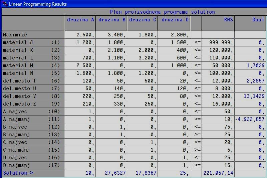Select the 'druzina A' column header
Viewport: 267px width, 178px height.
(x=80, y=23)
